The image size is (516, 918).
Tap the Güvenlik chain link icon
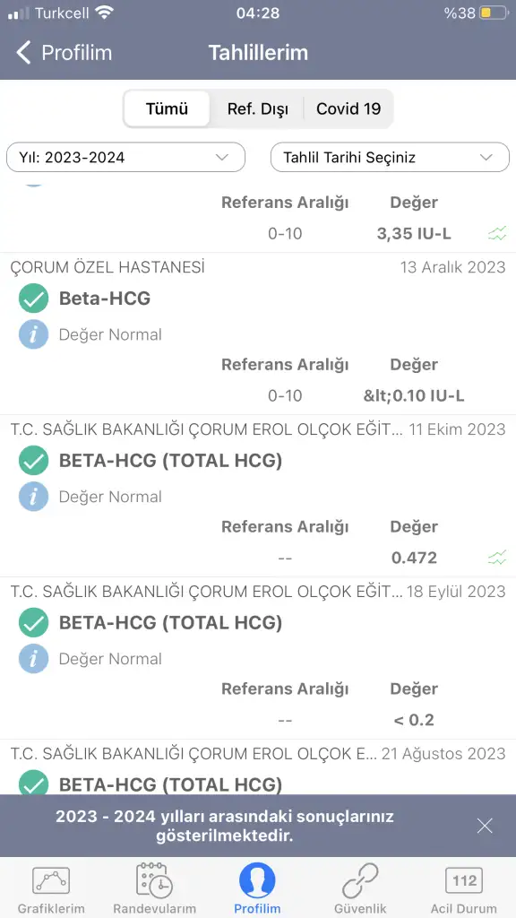tap(360, 880)
